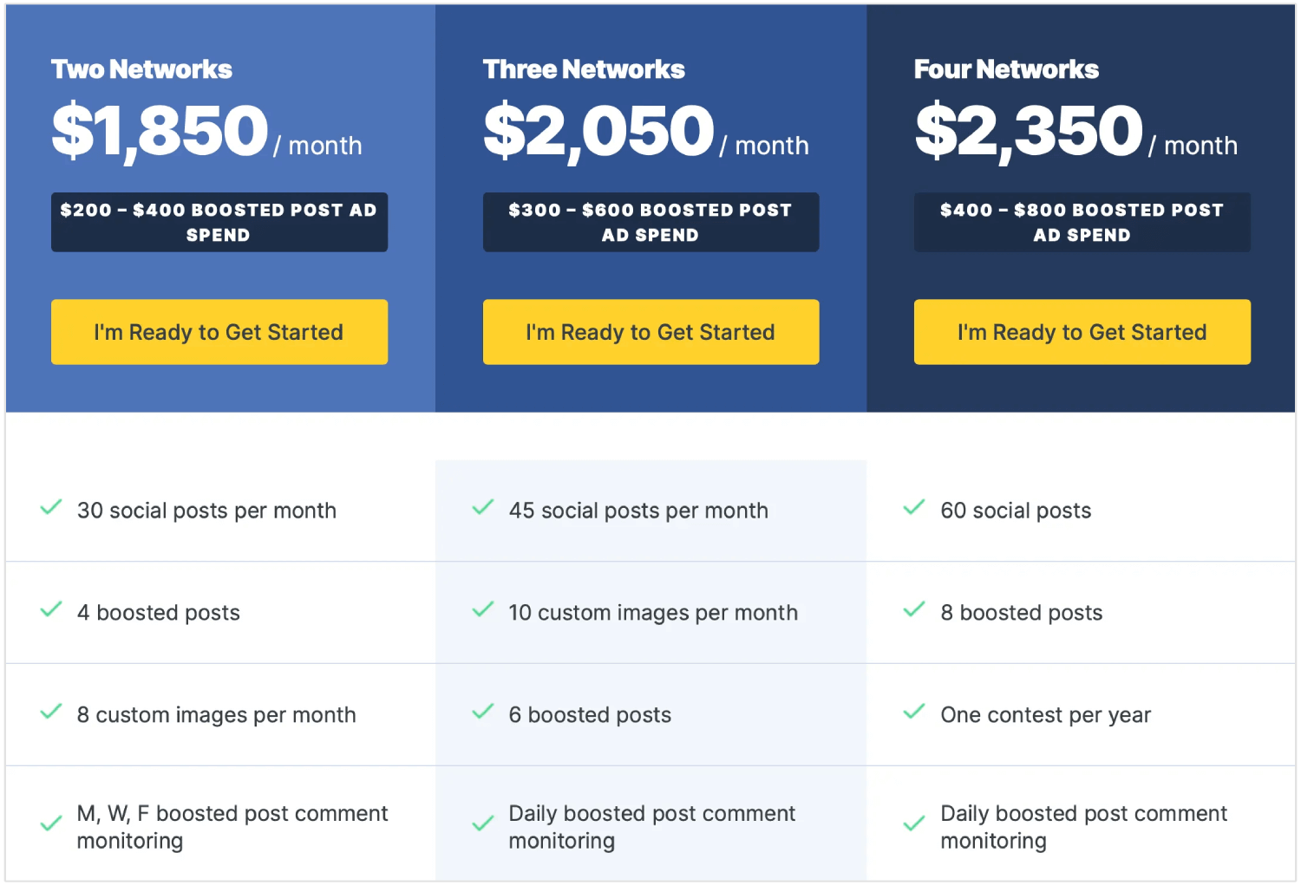
Task: Select the checkmark beside 10 custom images per month
Action: coord(482,609)
